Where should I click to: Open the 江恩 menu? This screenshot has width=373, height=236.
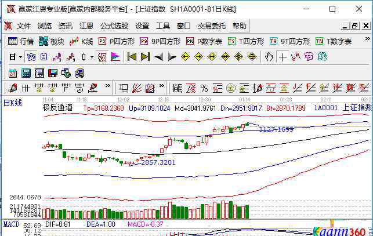click(86, 26)
